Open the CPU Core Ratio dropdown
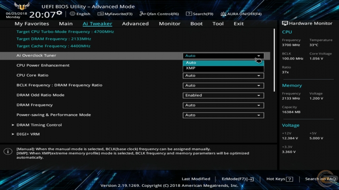This screenshot has height=190, width=339. [x=223, y=76]
